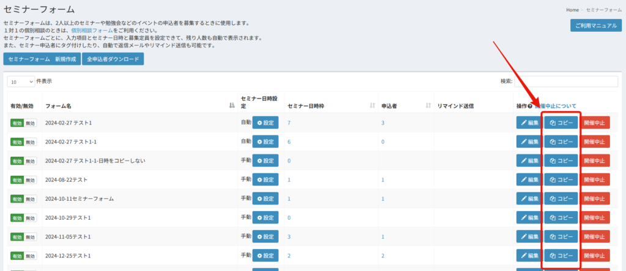Click the 検索 search input field

(x=566, y=81)
